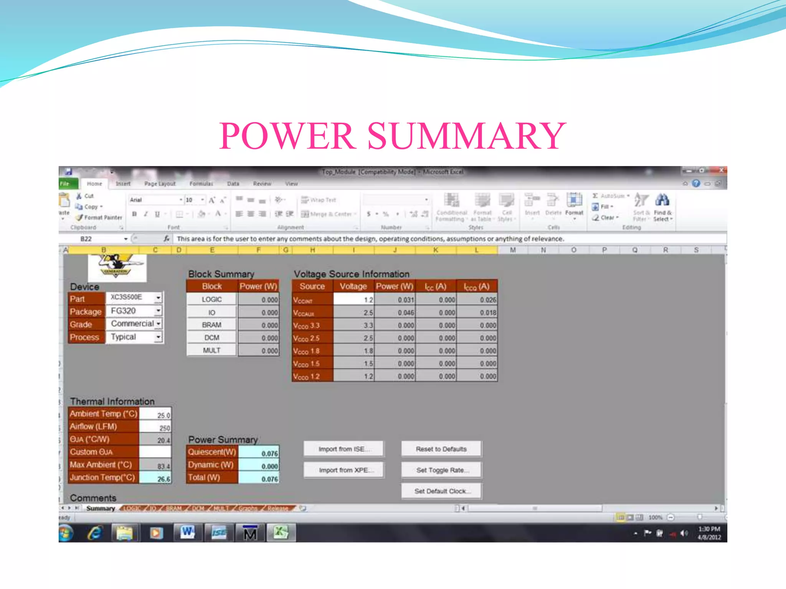Click Import from ISE button

(x=343, y=449)
